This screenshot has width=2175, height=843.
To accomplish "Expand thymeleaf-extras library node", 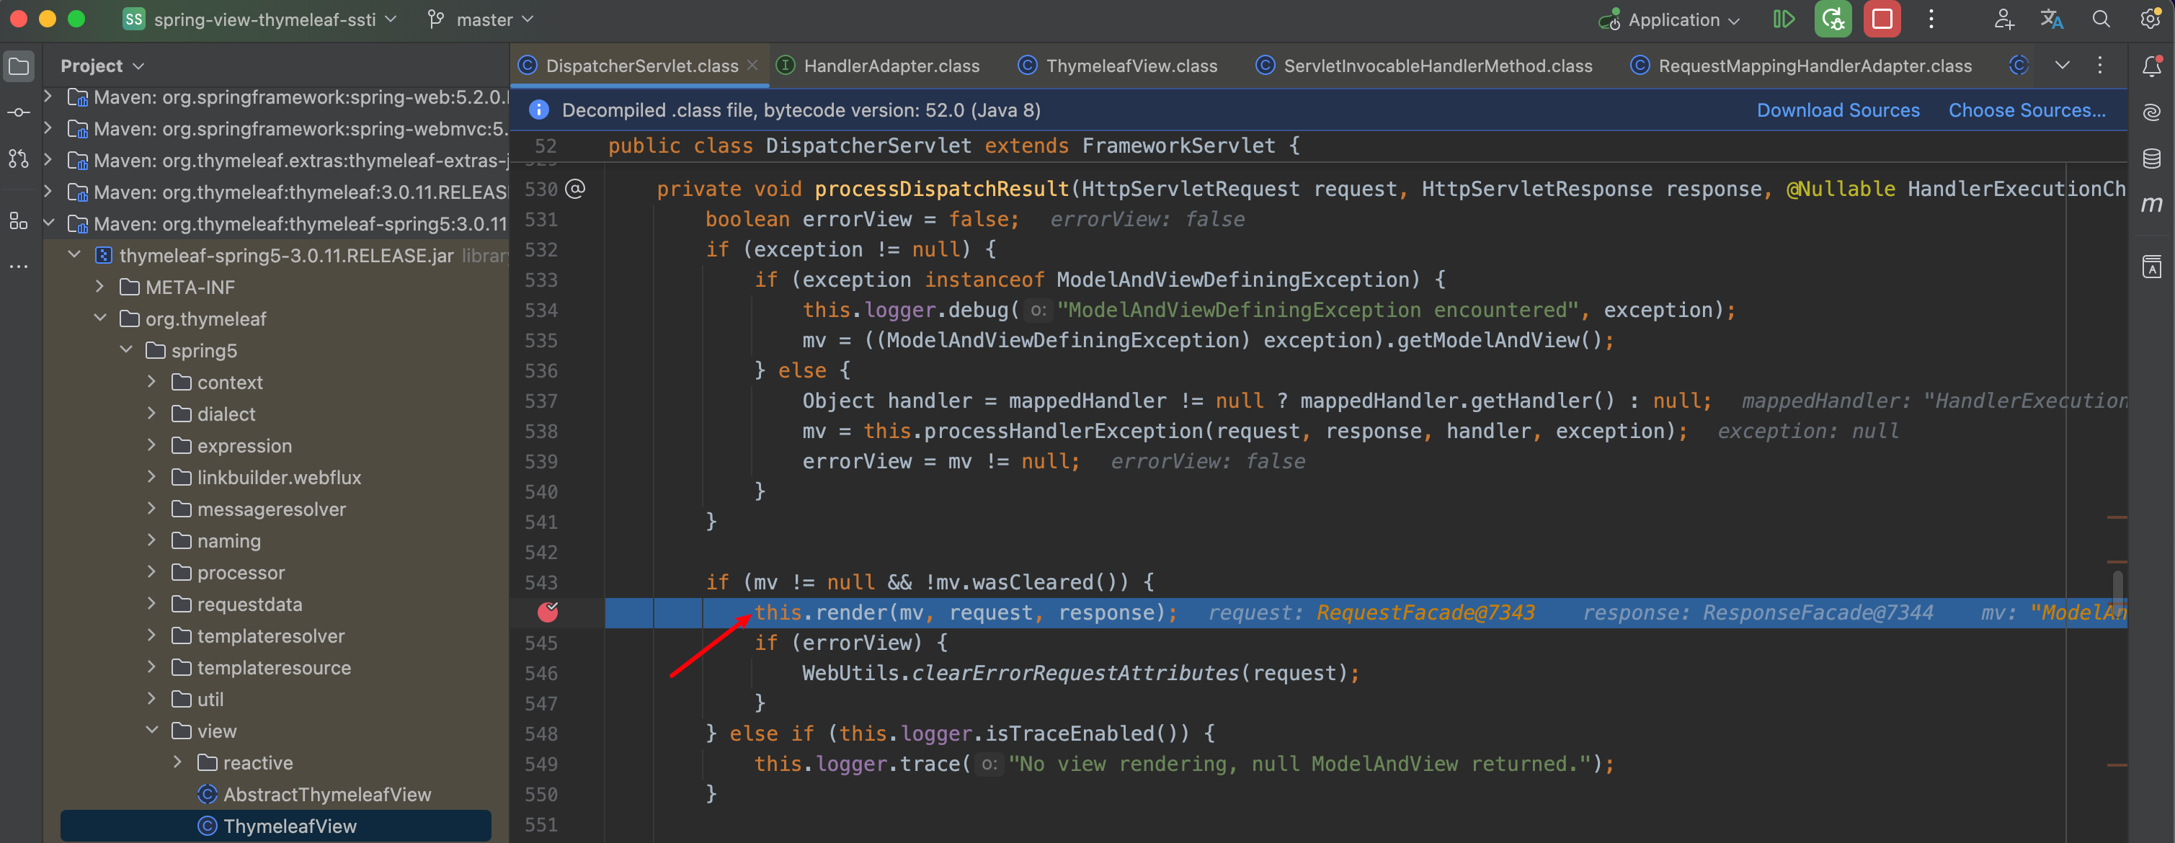I will click(48, 161).
